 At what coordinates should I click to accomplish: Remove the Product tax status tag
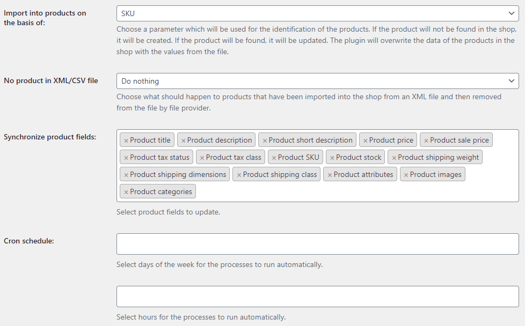coord(126,158)
